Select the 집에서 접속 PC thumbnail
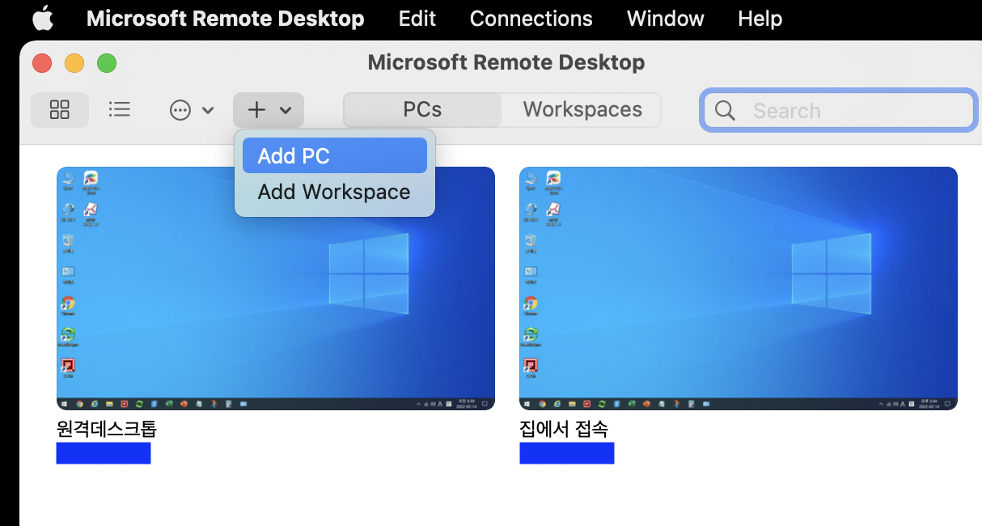 tap(738, 288)
